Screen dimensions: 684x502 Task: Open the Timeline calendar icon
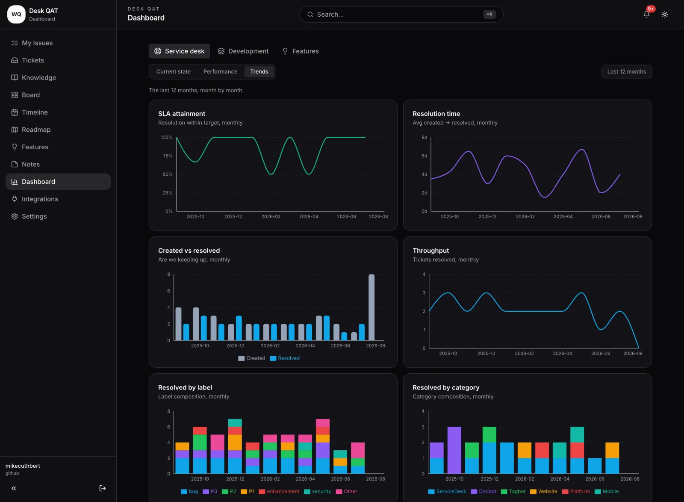click(x=15, y=112)
